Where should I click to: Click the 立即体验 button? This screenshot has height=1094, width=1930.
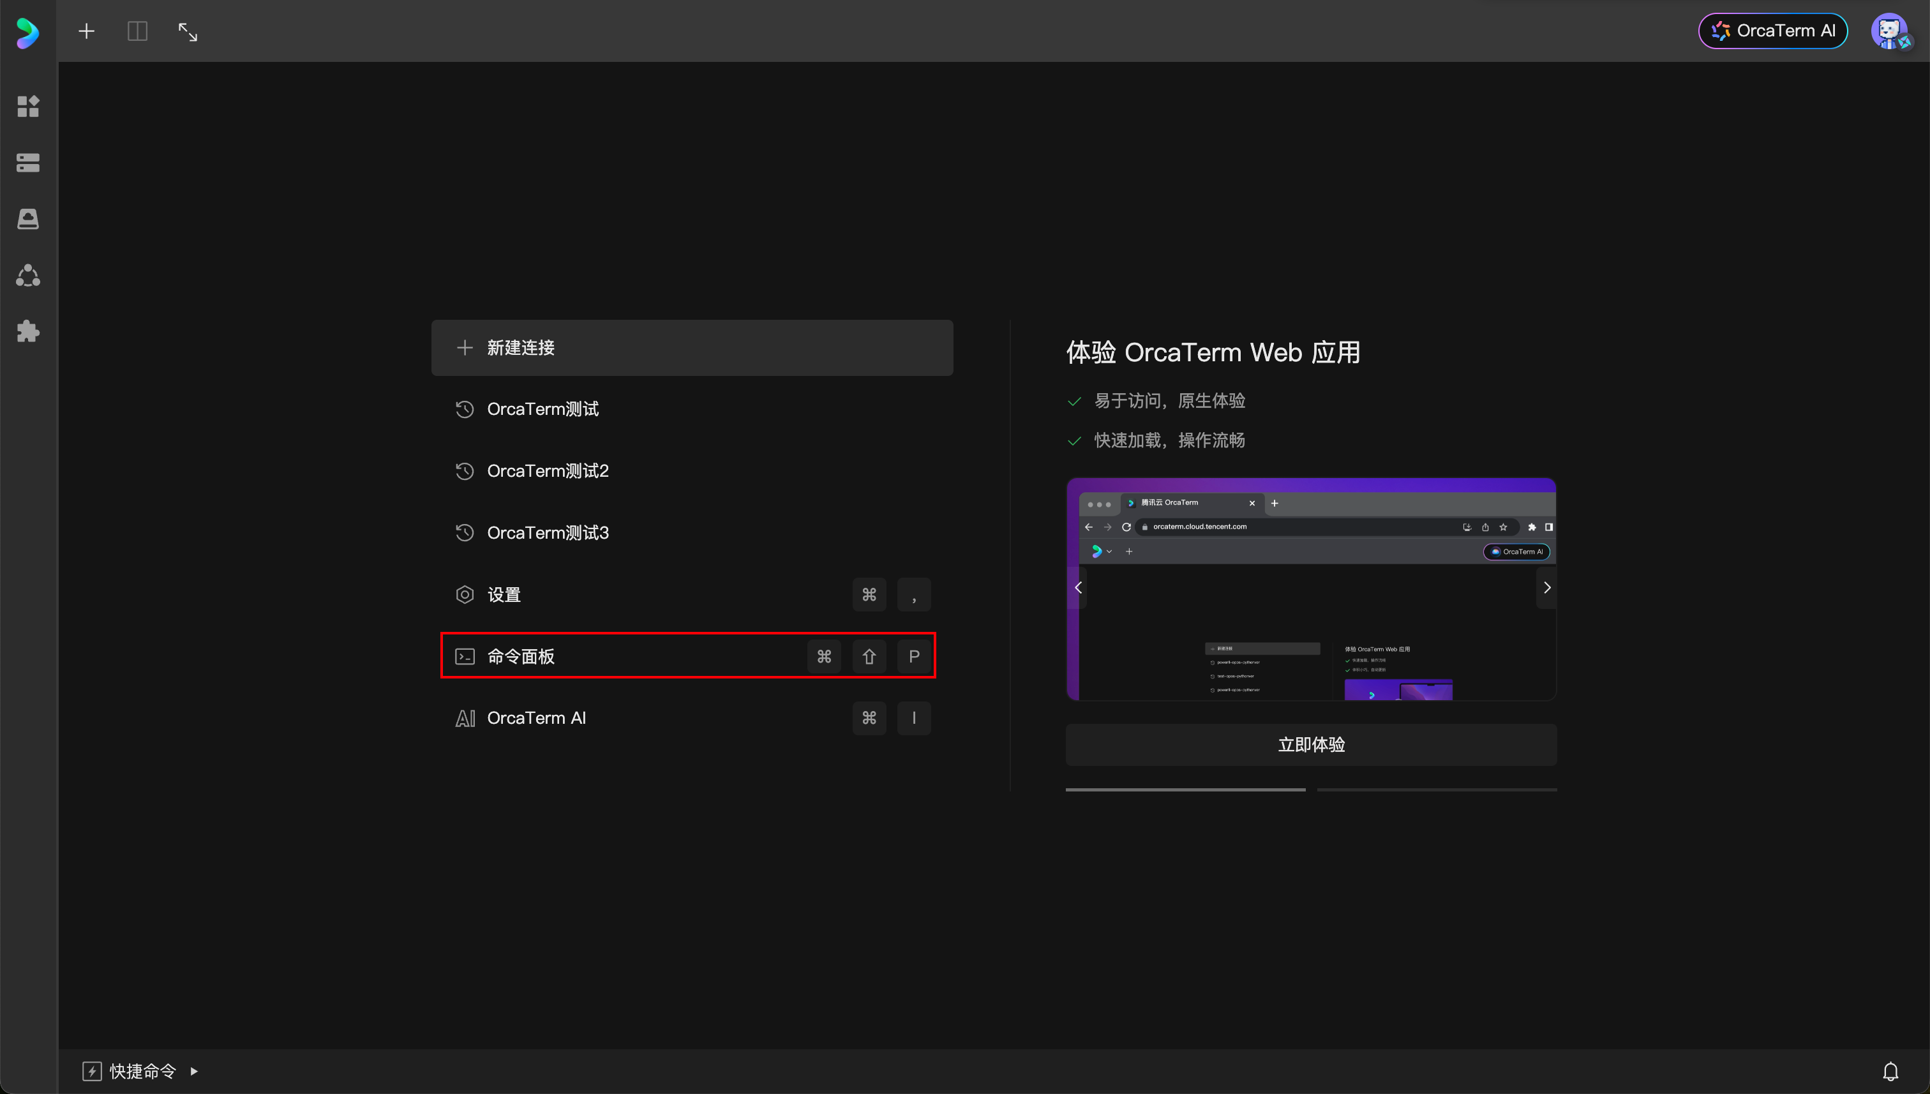click(x=1310, y=745)
